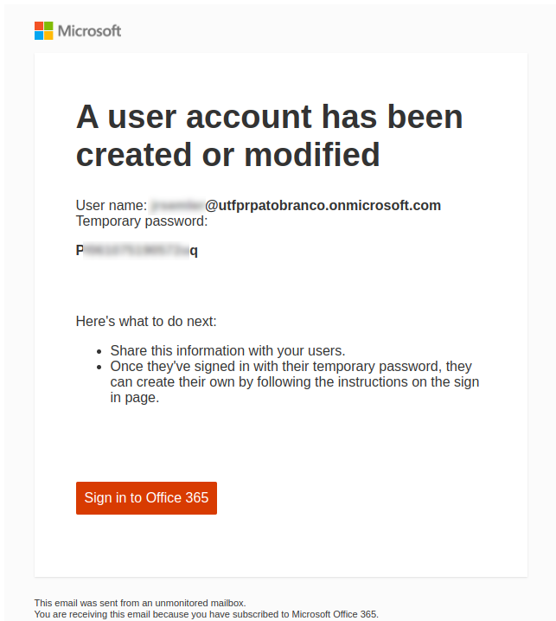Viewport: 556px width, 621px height.
Task: Click the 'unmonitored mailbox' footer notice
Action: 140,603
